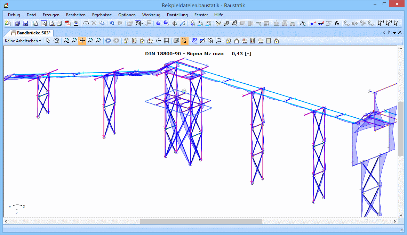Toggle the highlighted Pan (four-arrow) tool
Viewport: 407px width, 235px height.
[82, 41]
